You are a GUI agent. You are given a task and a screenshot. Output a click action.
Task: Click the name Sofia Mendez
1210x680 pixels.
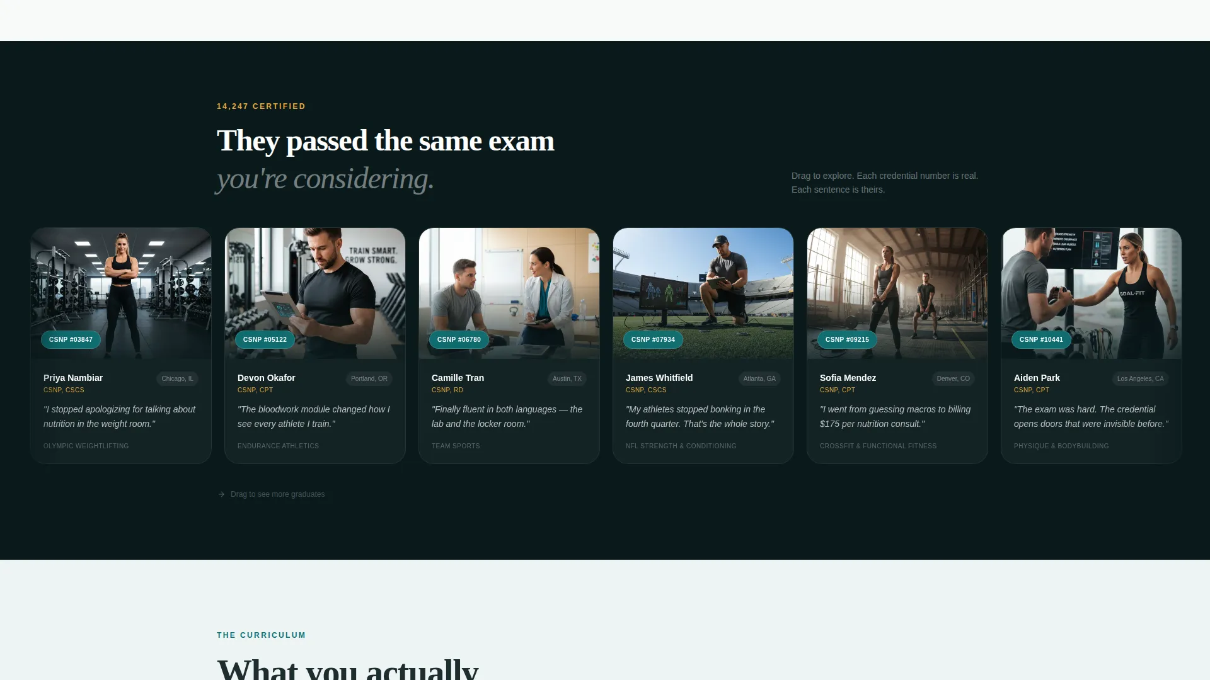(x=848, y=378)
